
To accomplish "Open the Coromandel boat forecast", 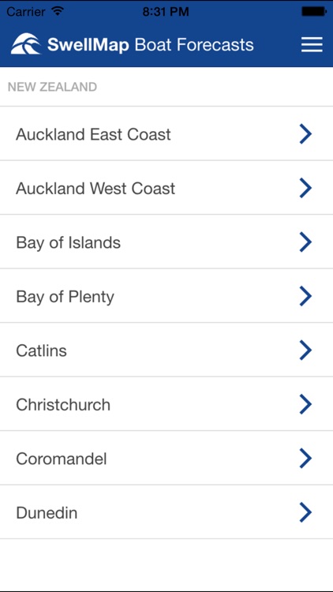I will tap(166, 458).
